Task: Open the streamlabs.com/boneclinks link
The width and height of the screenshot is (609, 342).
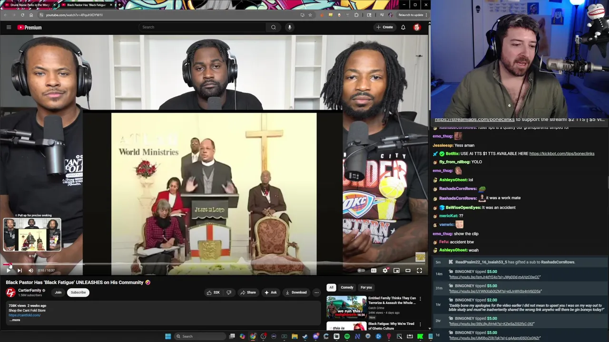Action: tap(474, 120)
